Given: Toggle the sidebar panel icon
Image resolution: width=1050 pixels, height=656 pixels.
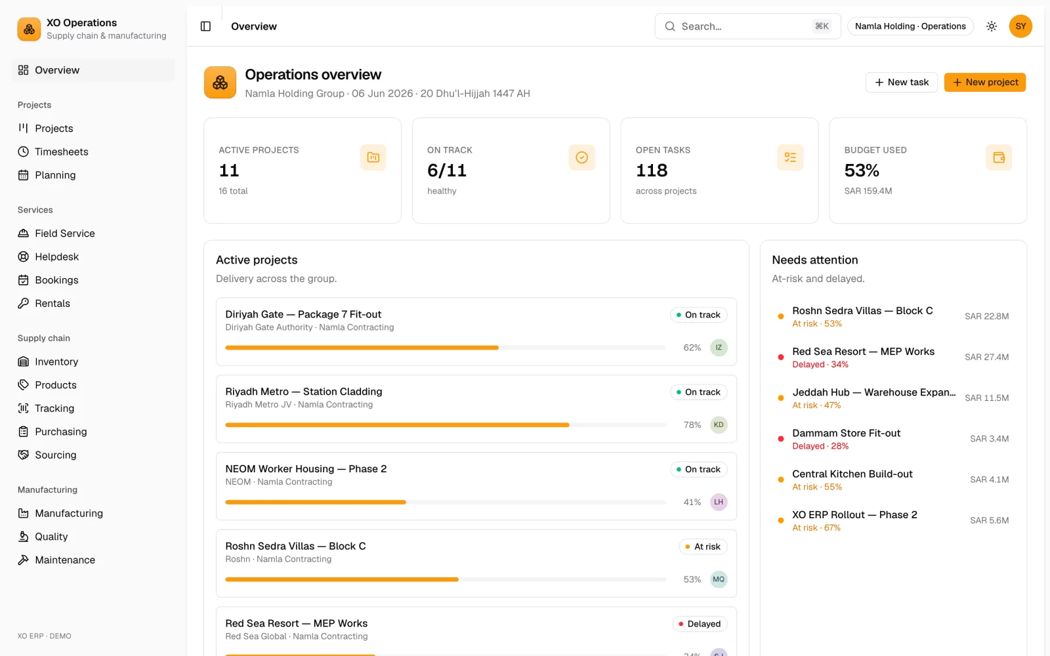Looking at the screenshot, I should [205, 26].
